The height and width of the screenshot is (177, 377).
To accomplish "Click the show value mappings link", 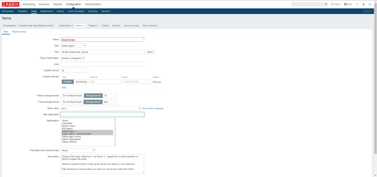I will [153, 108].
